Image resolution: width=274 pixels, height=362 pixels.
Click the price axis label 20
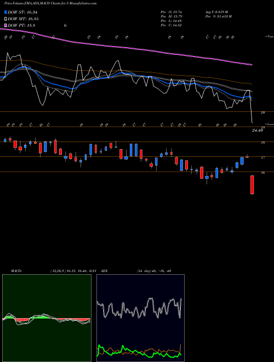point(262,112)
